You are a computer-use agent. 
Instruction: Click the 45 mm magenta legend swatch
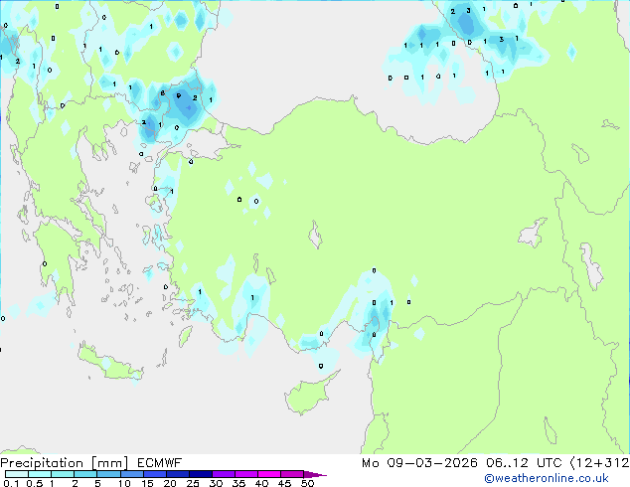(x=292, y=474)
